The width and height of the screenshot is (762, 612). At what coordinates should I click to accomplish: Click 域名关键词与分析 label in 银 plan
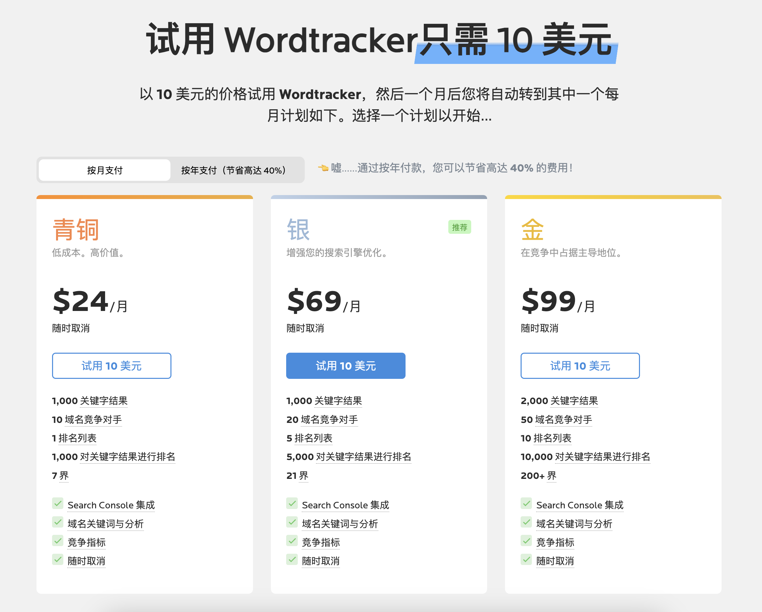[x=340, y=524]
